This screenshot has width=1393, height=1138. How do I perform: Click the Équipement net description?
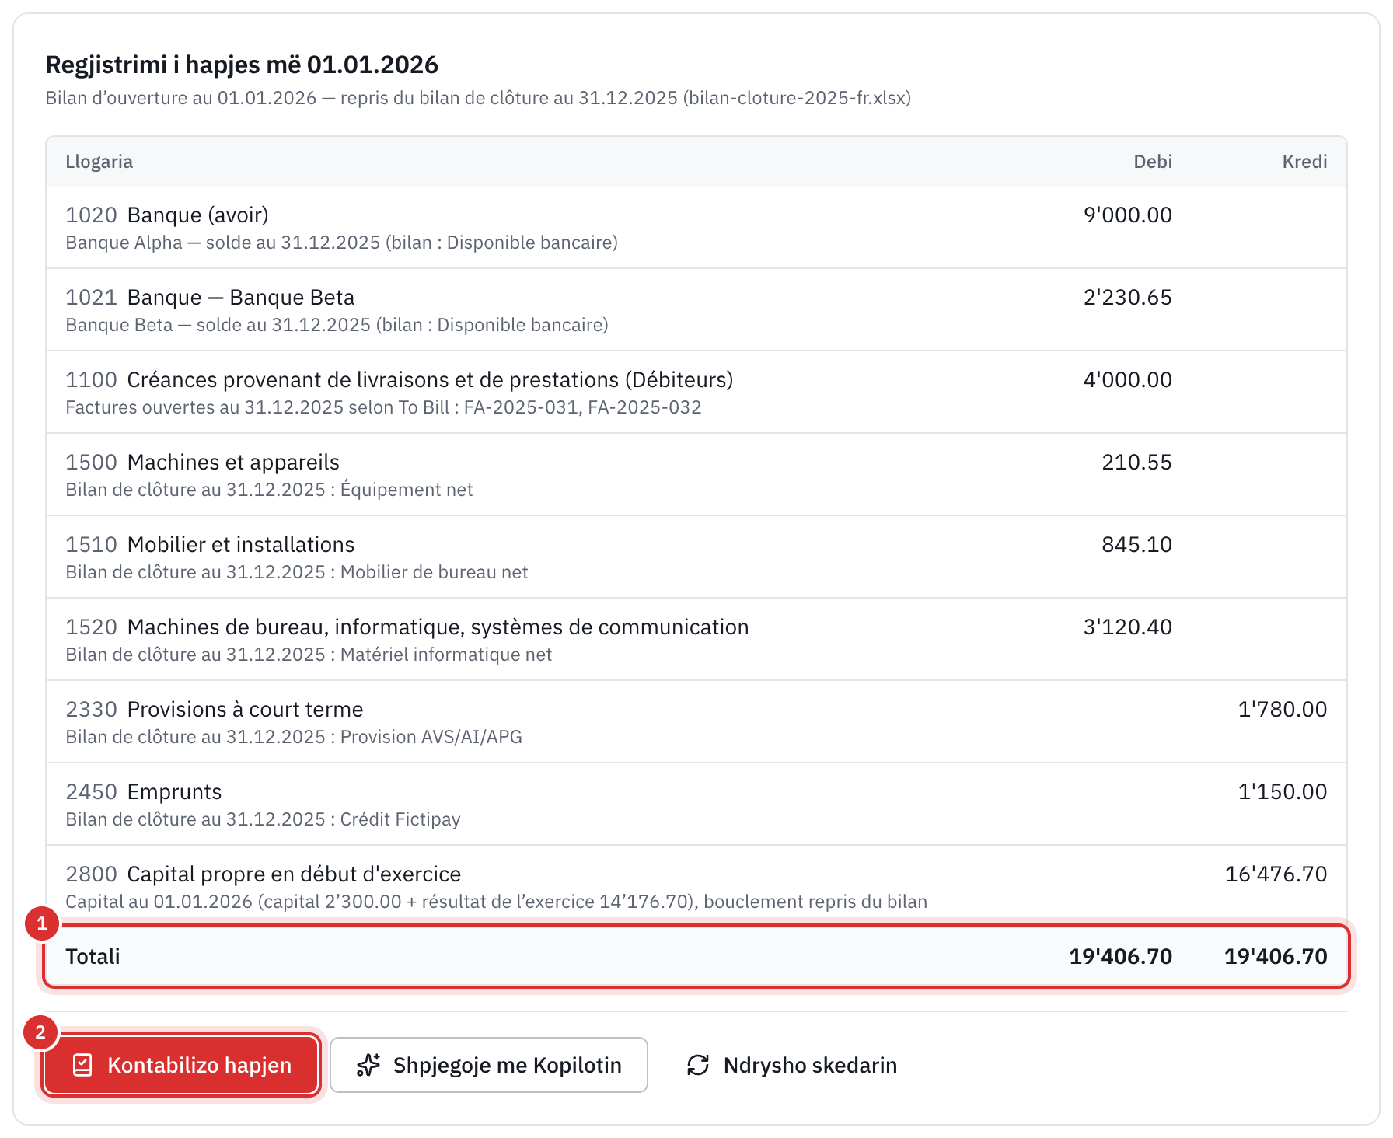coord(269,490)
